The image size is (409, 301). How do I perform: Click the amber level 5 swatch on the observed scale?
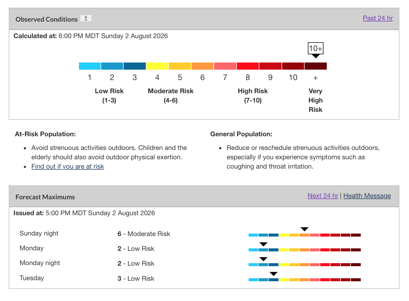click(180, 66)
